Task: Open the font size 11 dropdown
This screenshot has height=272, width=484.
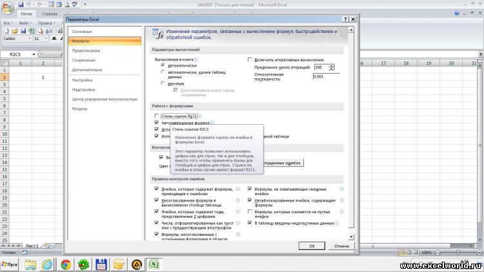Action: pyautogui.click(x=46, y=39)
